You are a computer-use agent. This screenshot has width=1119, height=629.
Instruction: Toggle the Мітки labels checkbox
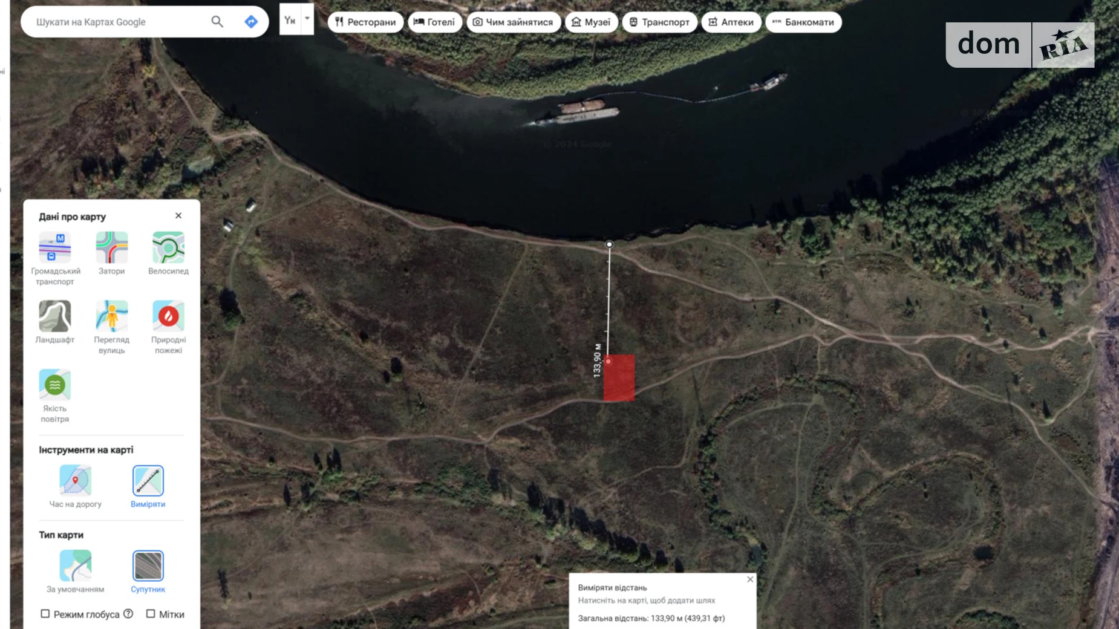point(151,614)
